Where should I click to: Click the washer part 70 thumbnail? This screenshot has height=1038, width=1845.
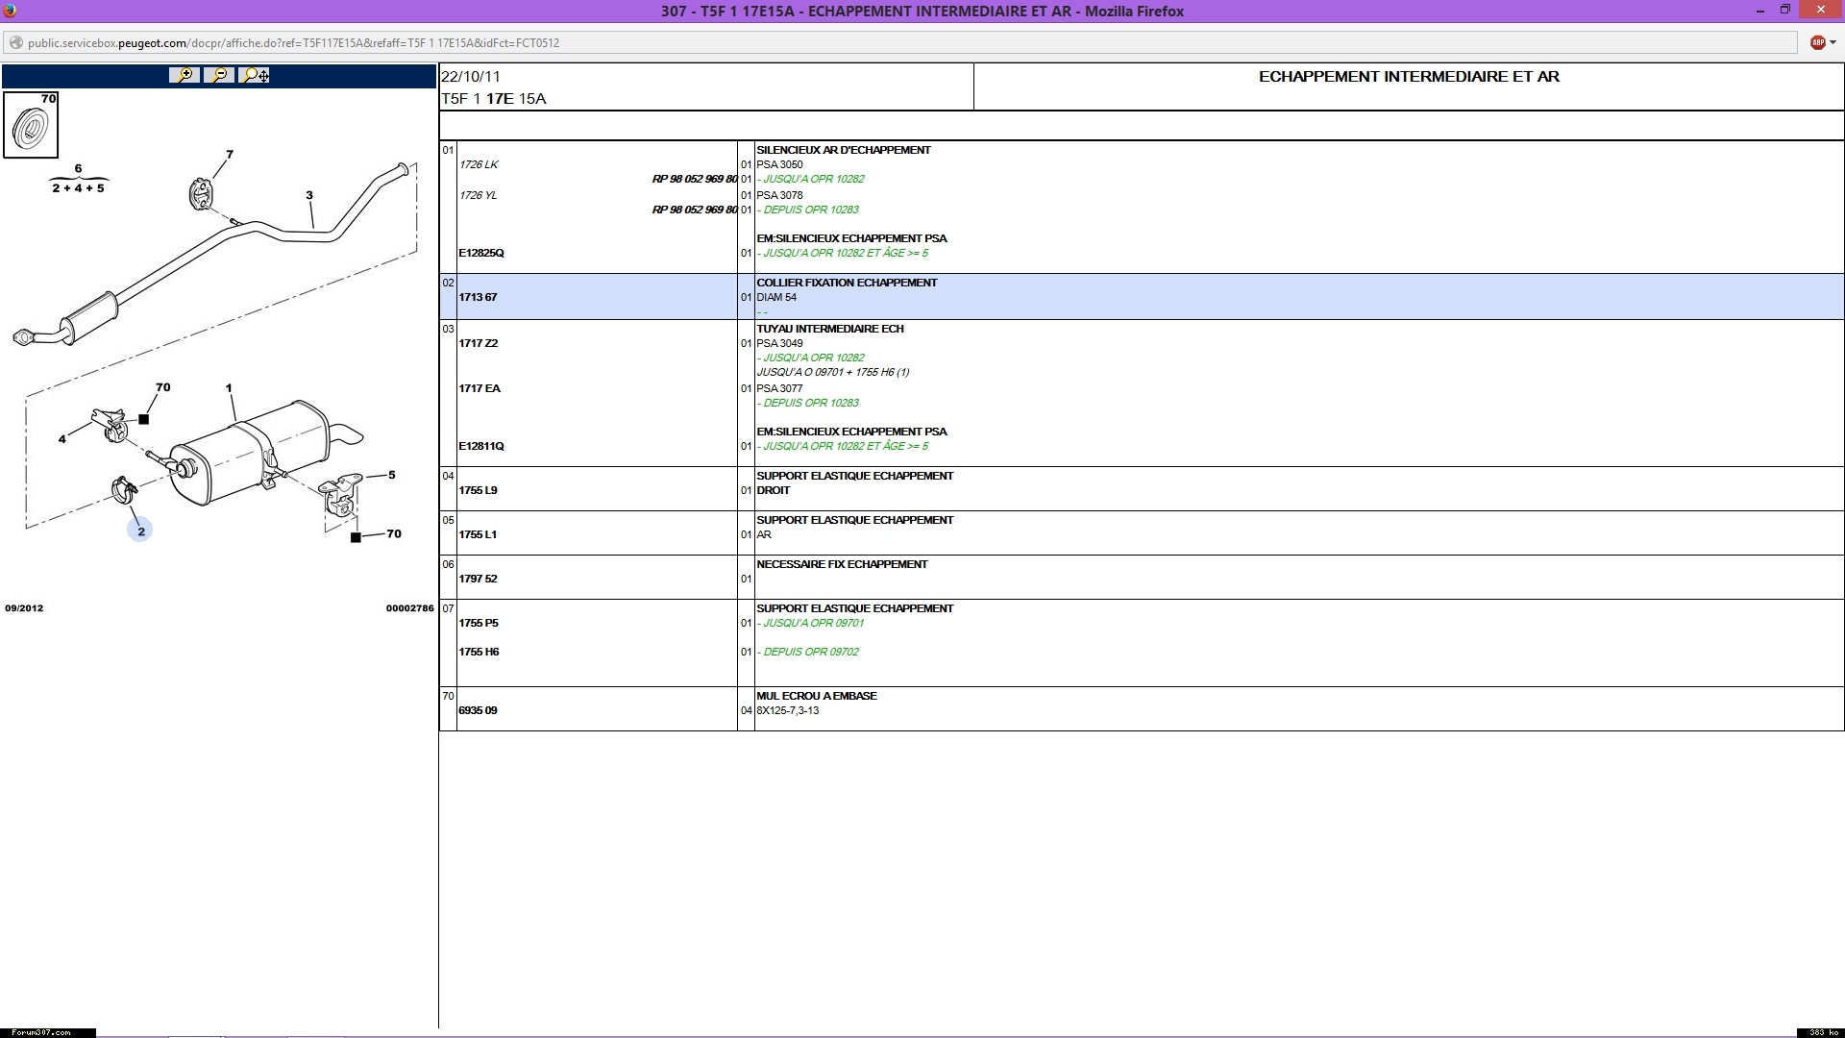[x=31, y=125]
